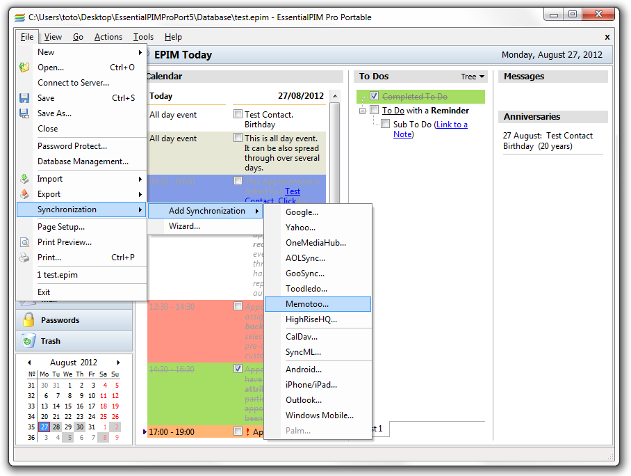Screen dimensions: 631x476
Task: Open the View menu
Action: (53, 37)
